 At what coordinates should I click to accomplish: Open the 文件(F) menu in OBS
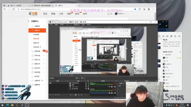(x=51, y=25)
